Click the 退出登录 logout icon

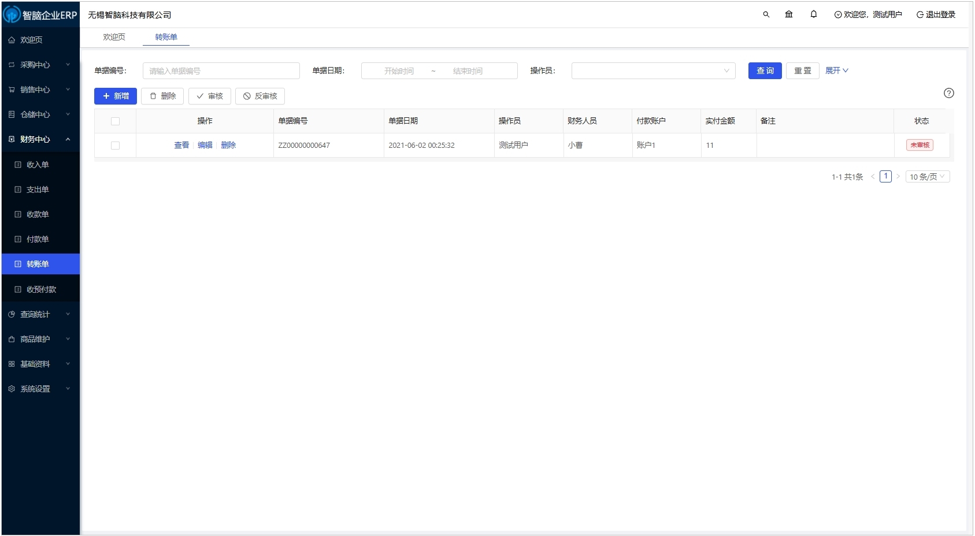click(x=920, y=14)
